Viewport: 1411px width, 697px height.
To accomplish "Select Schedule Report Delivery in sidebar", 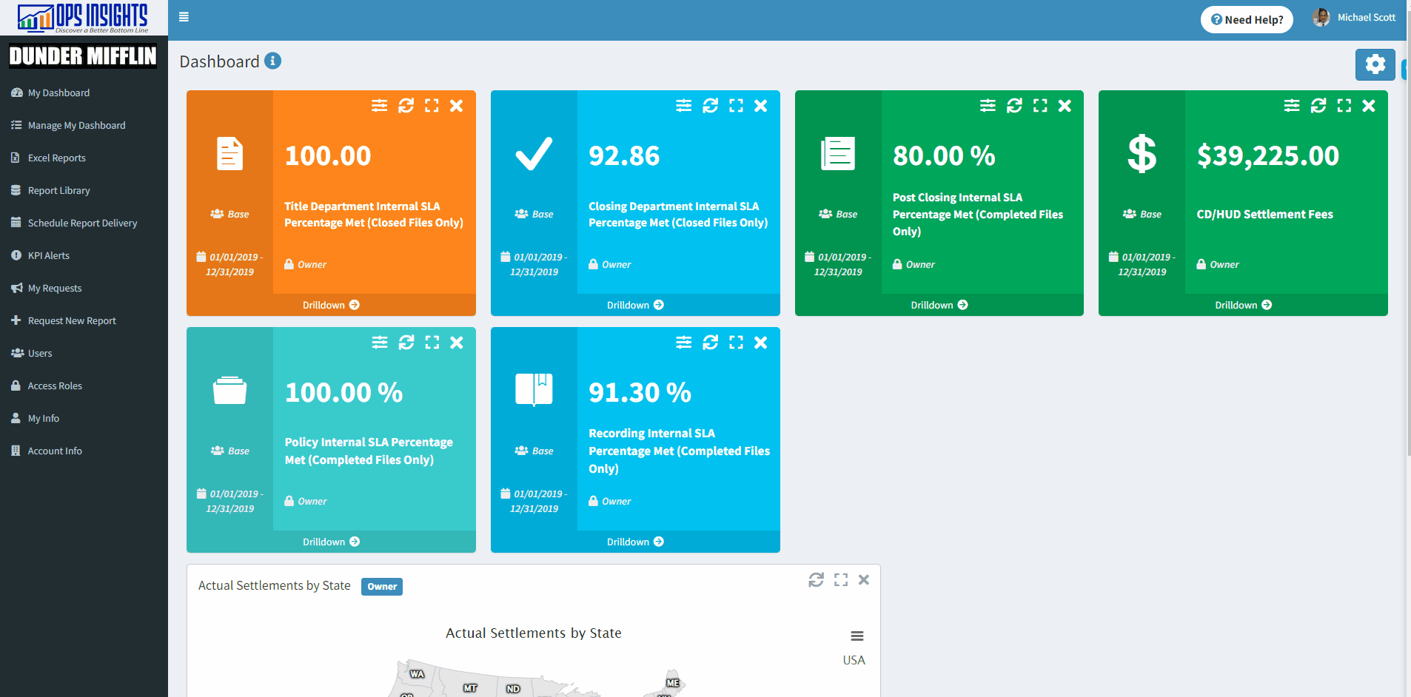I will pos(82,223).
